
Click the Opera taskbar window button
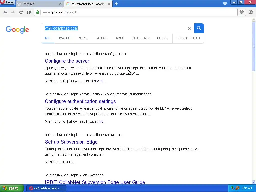pyautogui.click(x=46, y=188)
